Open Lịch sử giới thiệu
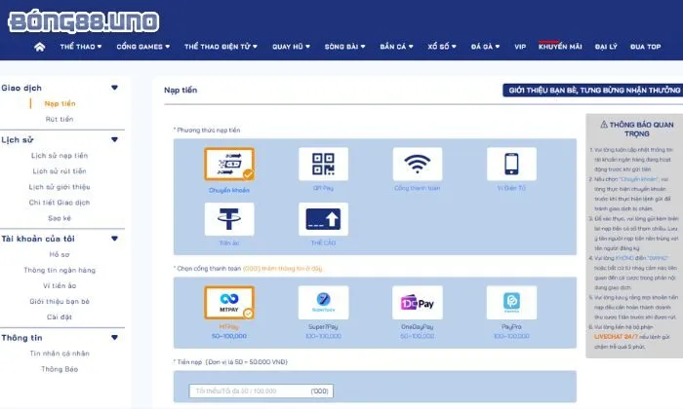This screenshot has height=409, width=683. click(x=60, y=187)
